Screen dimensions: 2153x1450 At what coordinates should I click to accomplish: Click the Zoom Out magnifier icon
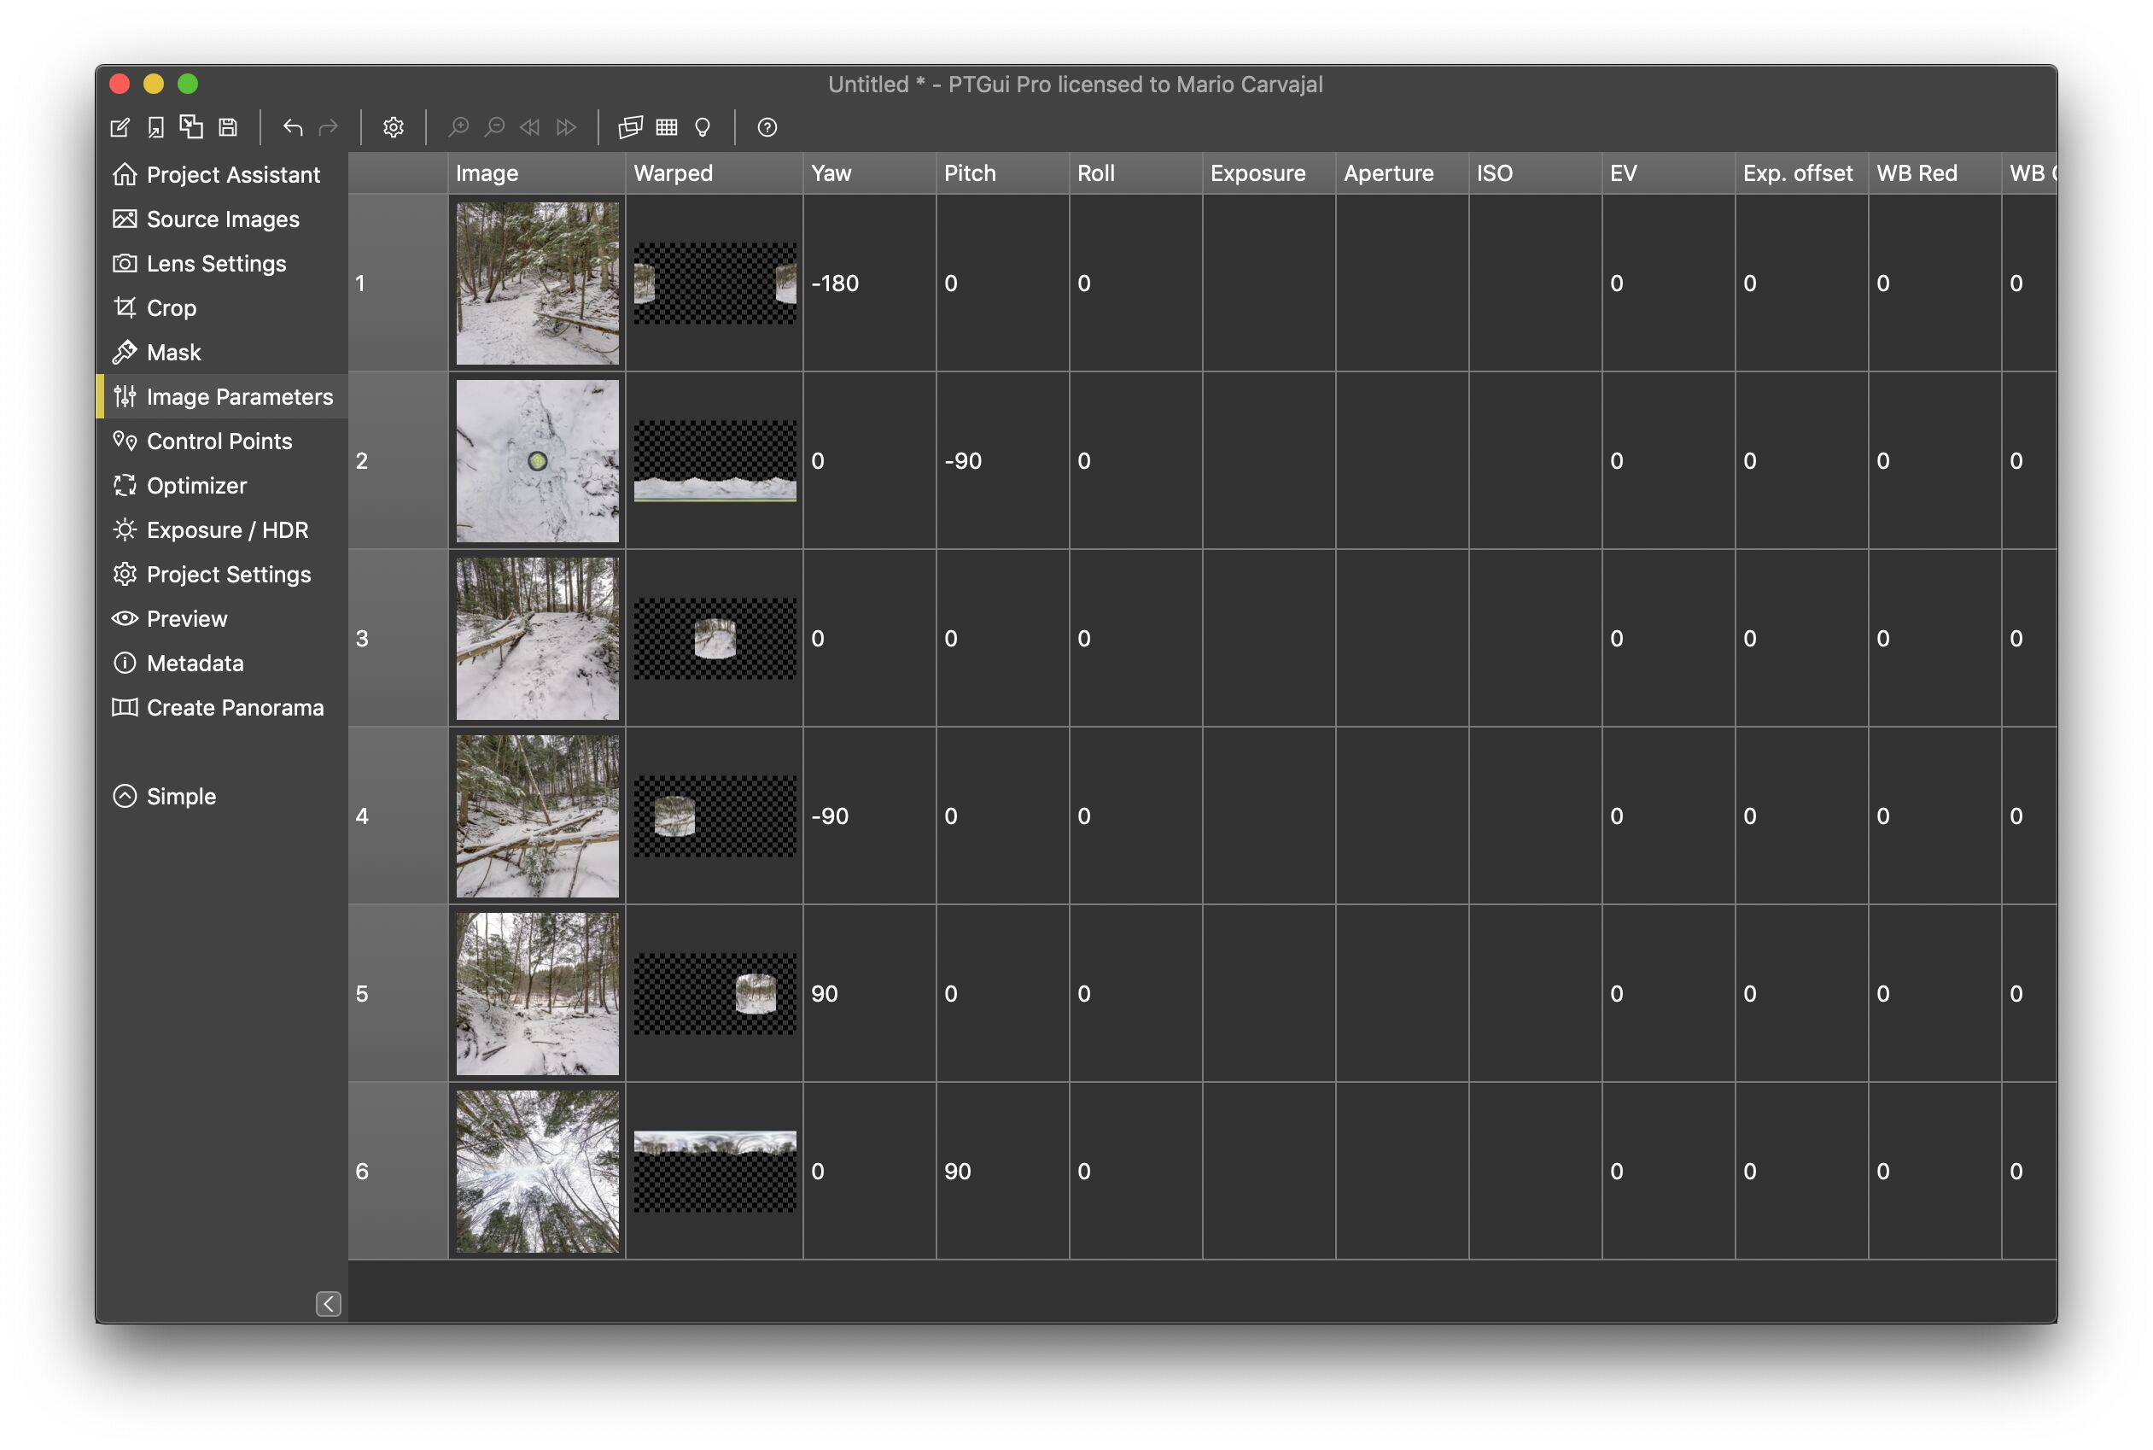point(494,126)
